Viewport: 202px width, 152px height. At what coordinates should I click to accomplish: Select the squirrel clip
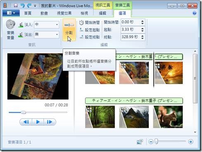[168, 117]
